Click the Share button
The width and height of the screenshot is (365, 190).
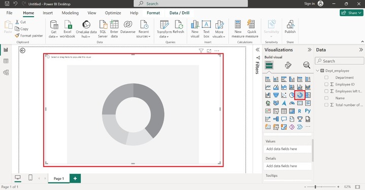351,13
